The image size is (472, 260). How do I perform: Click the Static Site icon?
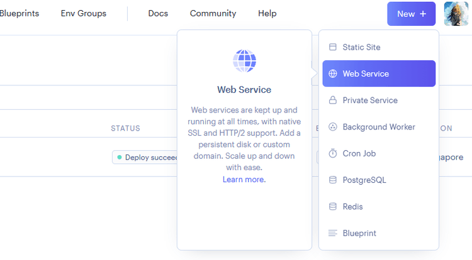[333, 47]
